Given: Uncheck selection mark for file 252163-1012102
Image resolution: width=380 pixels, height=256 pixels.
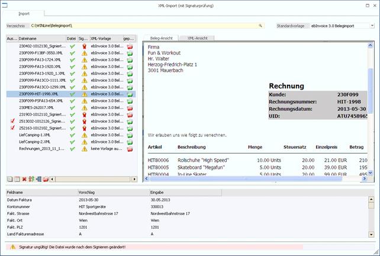Looking at the screenshot, I should (x=11, y=128).
